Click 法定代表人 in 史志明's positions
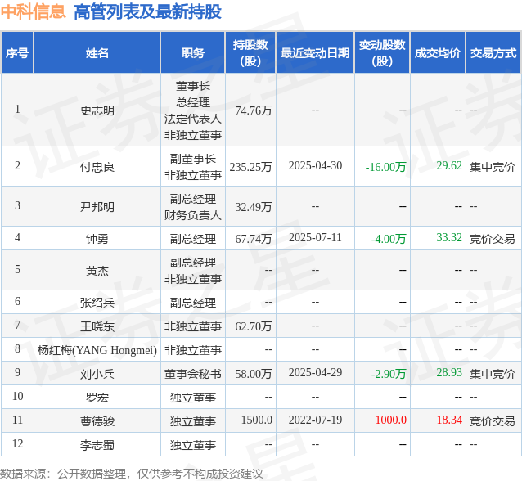 193,119
